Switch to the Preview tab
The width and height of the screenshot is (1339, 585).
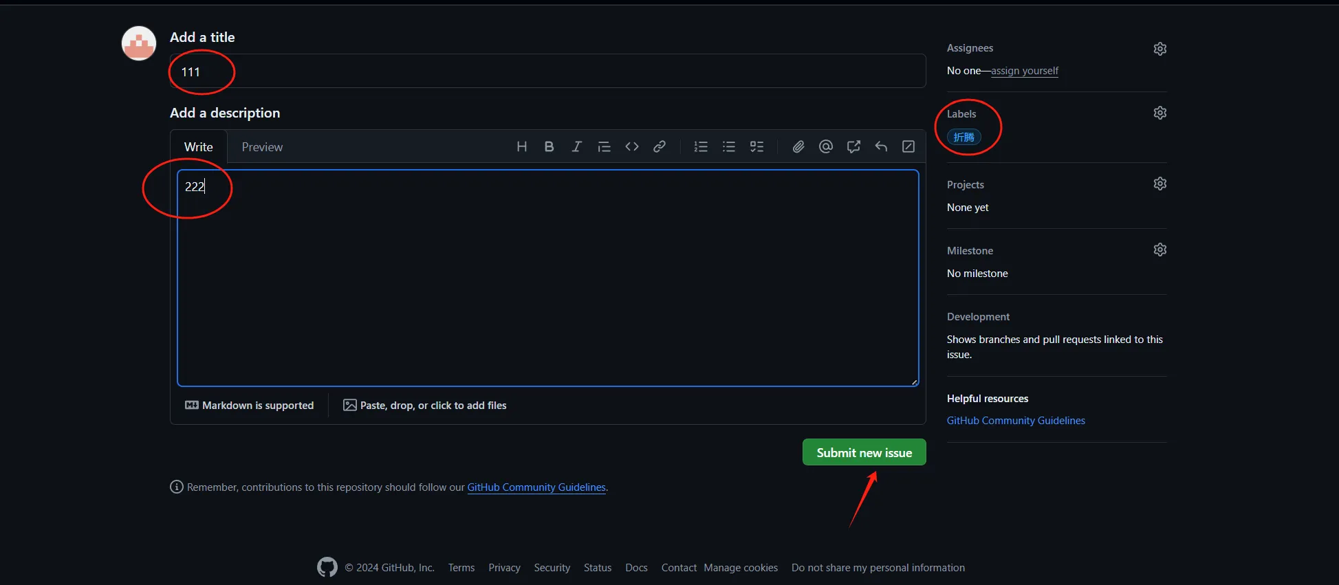262,147
